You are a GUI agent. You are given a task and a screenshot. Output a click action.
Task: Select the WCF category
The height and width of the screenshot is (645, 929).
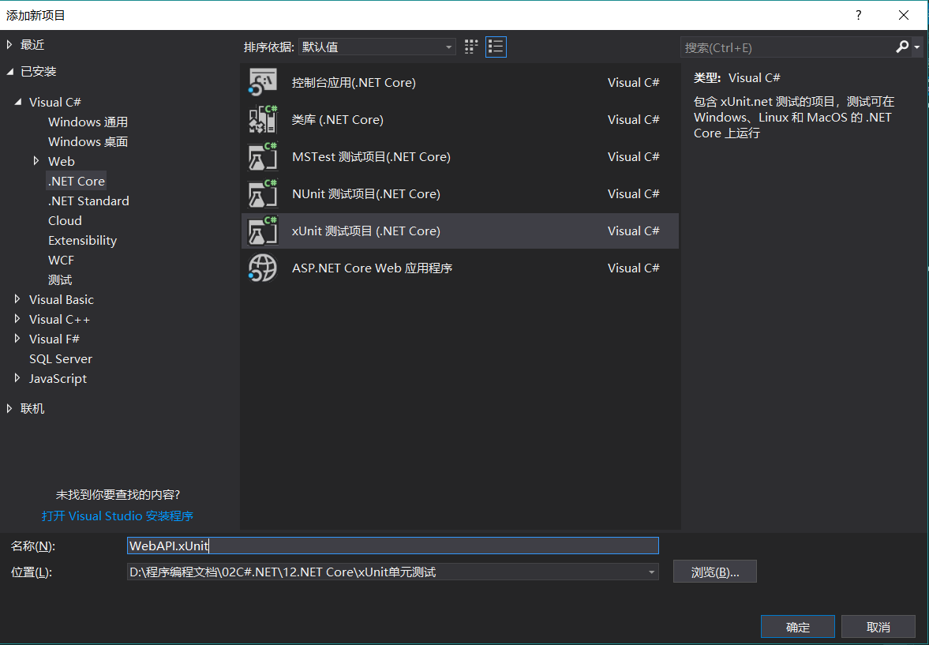(x=61, y=261)
